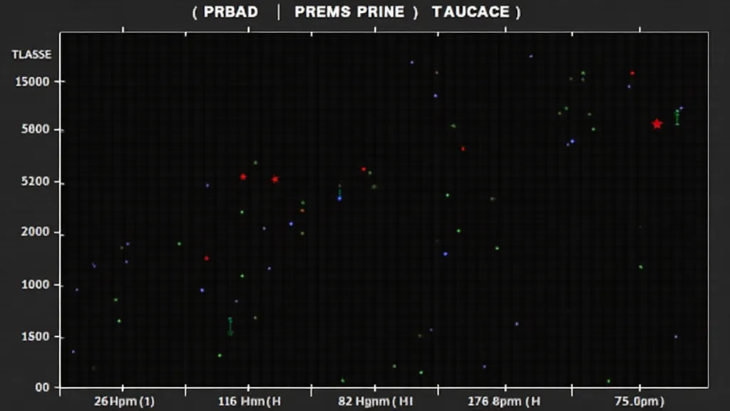Click the PREMS PRINE title label
Screen dimensions: 730x411
[349, 11]
